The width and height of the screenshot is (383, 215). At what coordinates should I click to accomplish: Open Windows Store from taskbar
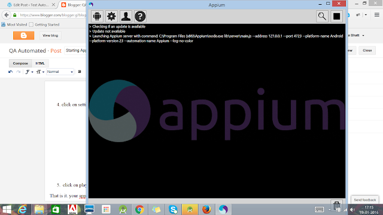coord(56,210)
